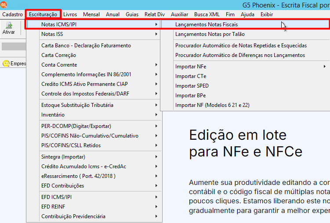Viewport: 330px width, 223px height.
Task: Choose Carta Correção menu item
Action: (94, 55)
